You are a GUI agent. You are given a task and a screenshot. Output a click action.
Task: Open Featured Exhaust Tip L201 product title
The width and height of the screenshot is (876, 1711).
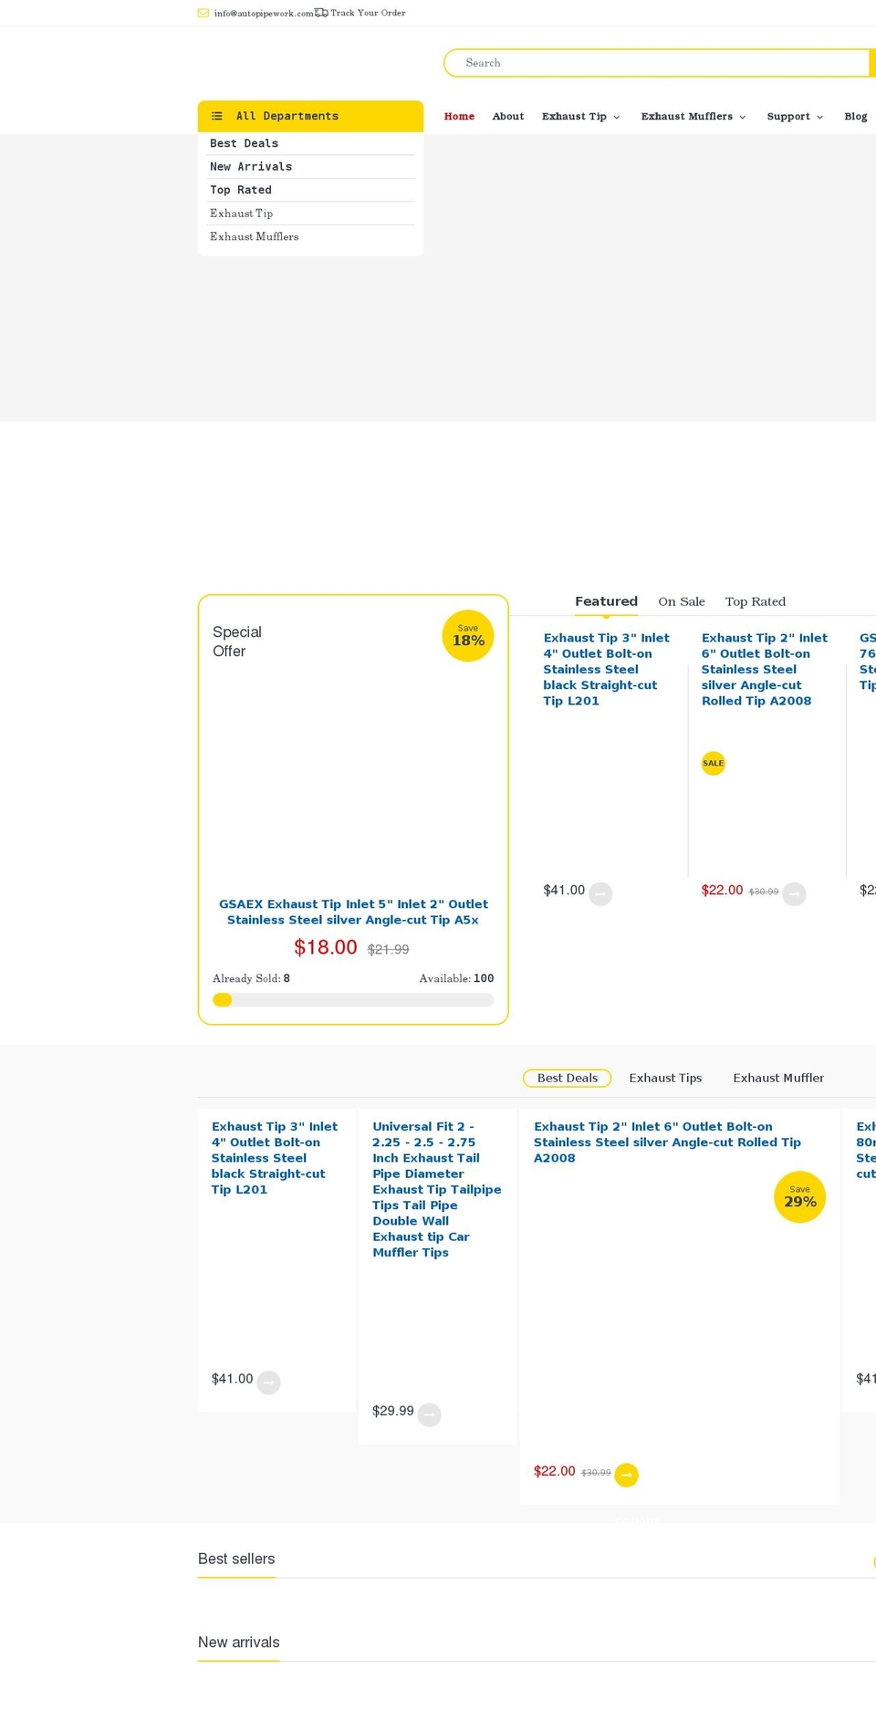coord(606,669)
